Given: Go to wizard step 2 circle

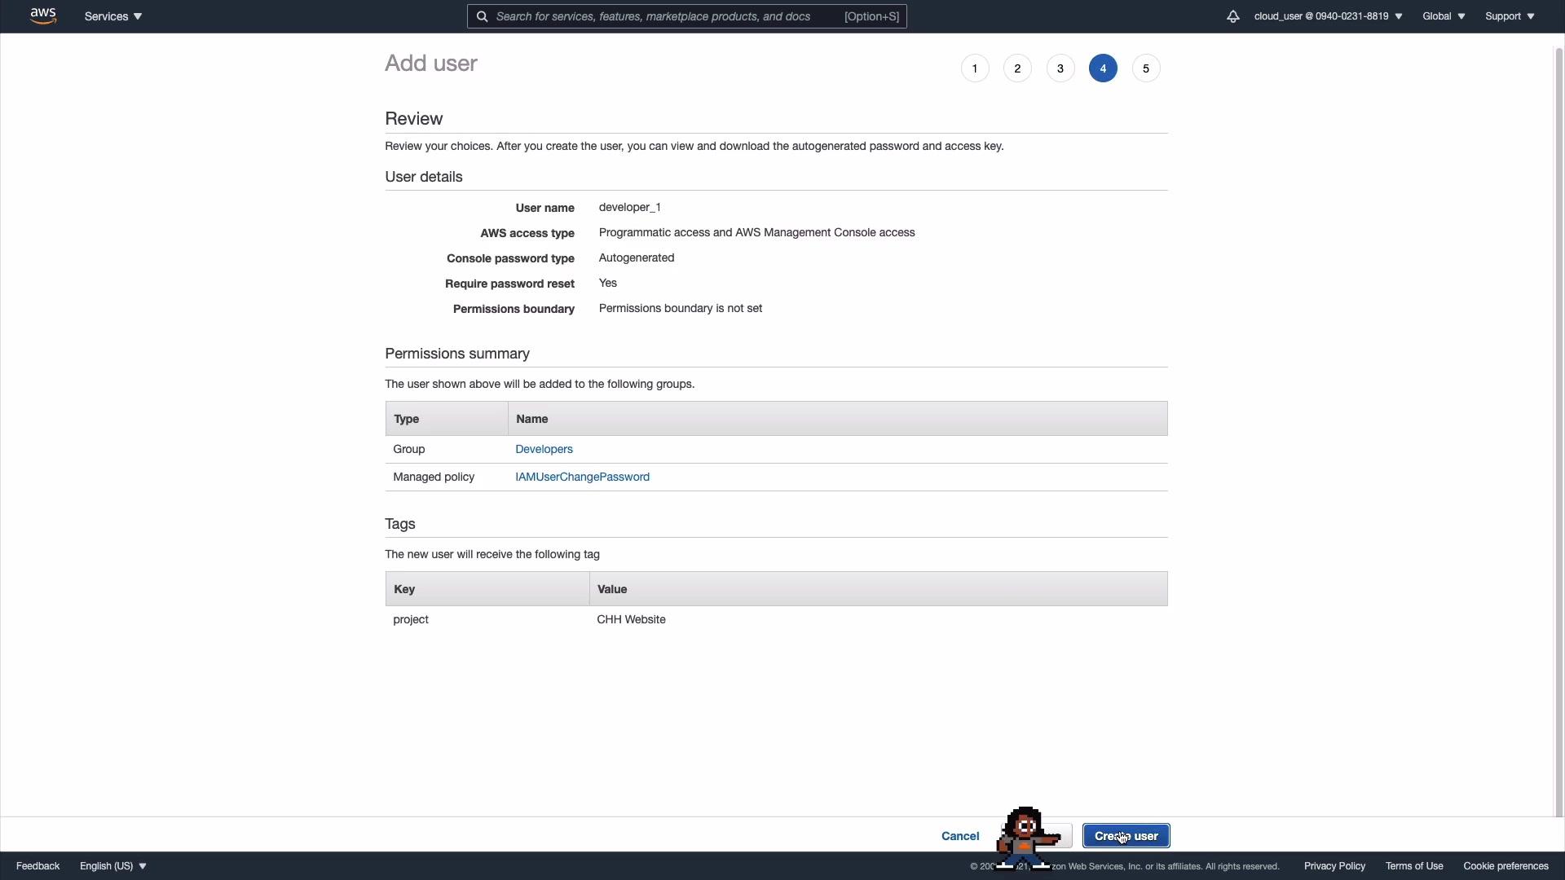Looking at the screenshot, I should [x=1017, y=68].
